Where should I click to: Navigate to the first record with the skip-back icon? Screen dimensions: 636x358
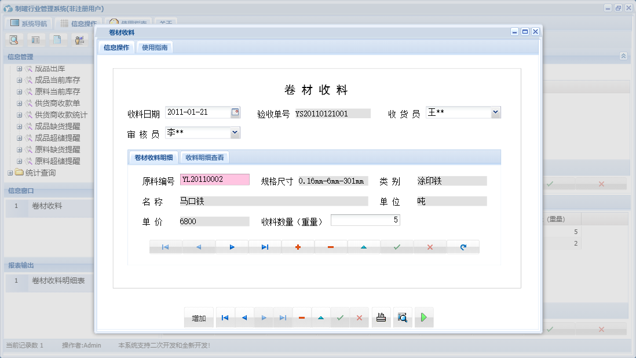[x=225, y=317]
